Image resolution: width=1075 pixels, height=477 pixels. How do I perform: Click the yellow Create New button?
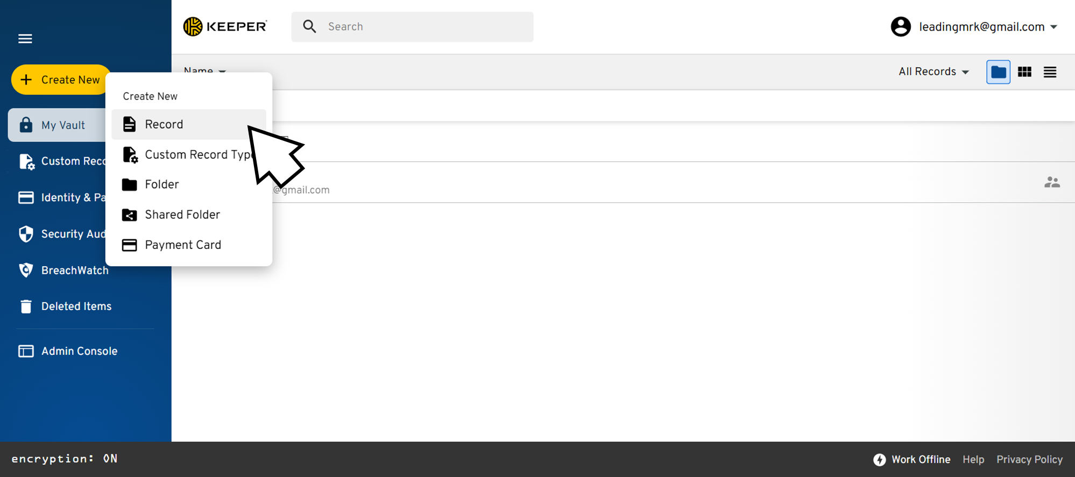(x=61, y=80)
